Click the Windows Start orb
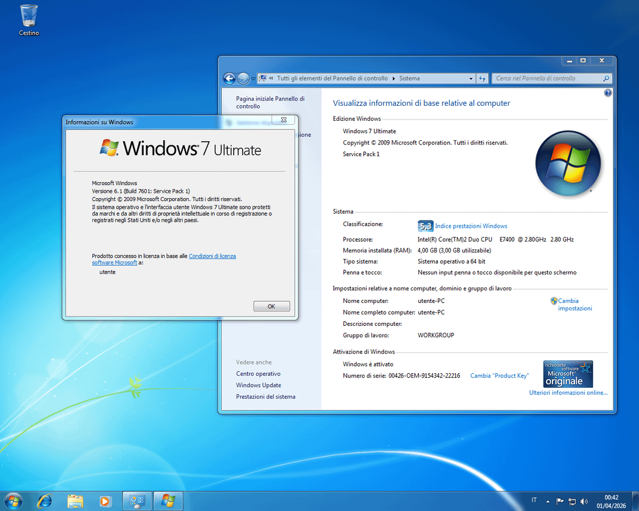Viewport: 639px width, 511px height. (13, 501)
